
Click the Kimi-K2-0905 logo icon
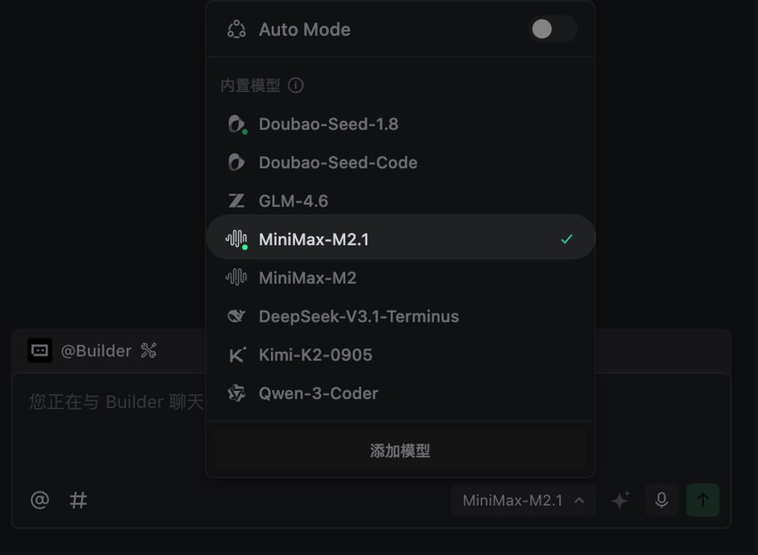tap(236, 355)
